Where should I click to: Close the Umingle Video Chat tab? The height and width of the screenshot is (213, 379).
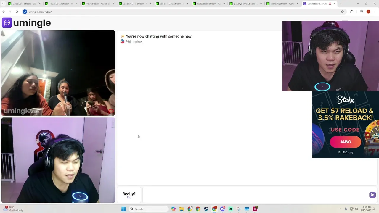click(x=335, y=4)
